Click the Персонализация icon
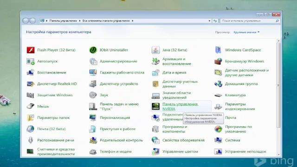Viewport: 297px width, 167px height. pyautogui.click(x=93, y=117)
